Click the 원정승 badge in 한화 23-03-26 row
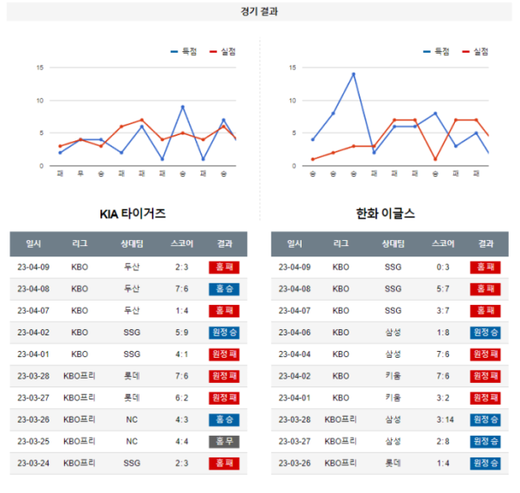Image resolution: width=520 pixels, height=493 pixels. point(485,464)
